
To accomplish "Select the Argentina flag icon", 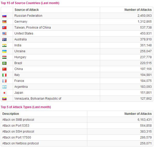I will [x=4, y=87].
